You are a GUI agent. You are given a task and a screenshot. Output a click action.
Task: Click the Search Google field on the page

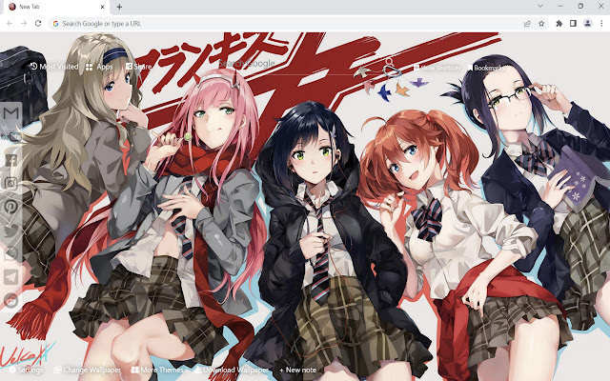pyautogui.click(x=288, y=64)
